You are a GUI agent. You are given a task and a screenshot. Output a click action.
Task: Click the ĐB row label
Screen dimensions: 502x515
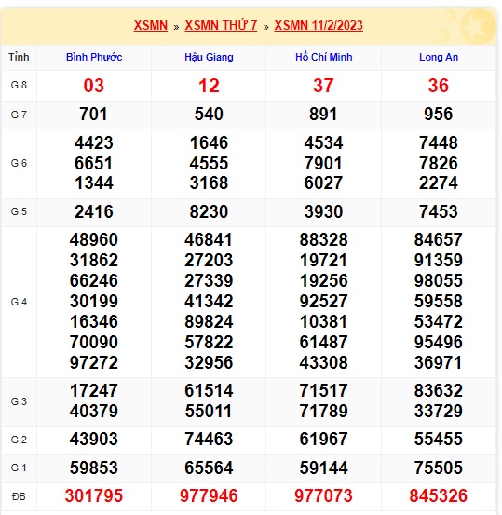click(19, 496)
